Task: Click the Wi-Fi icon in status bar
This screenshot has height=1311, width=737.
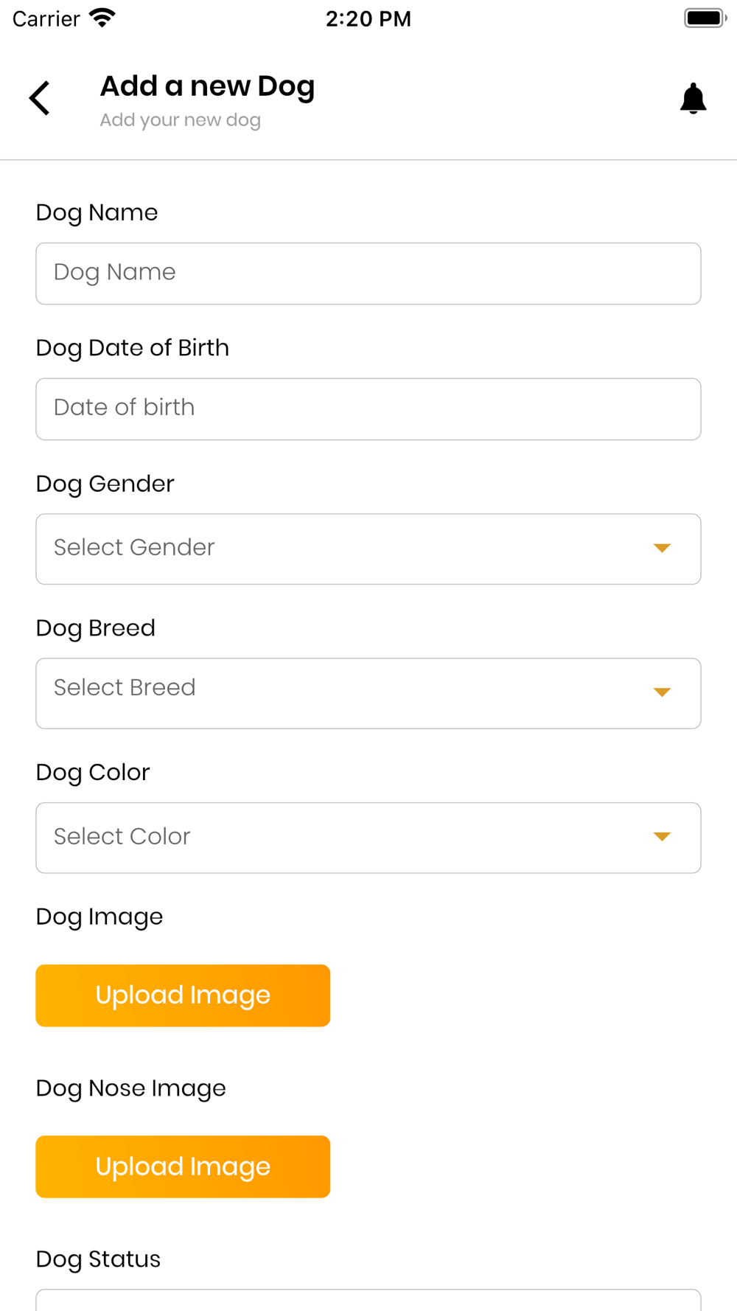Action: point(102,18)
